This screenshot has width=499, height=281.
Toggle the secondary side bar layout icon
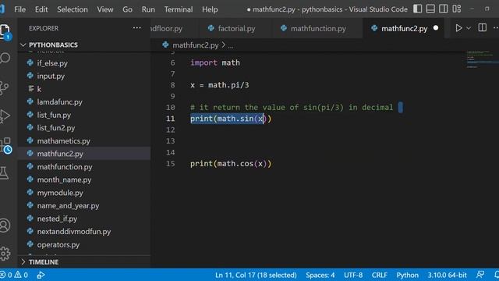(444, 9)
